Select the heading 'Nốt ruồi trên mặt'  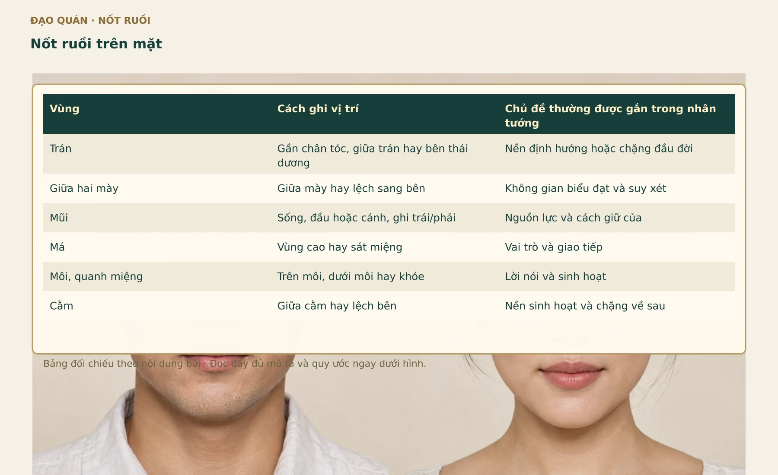click(96, 44)
